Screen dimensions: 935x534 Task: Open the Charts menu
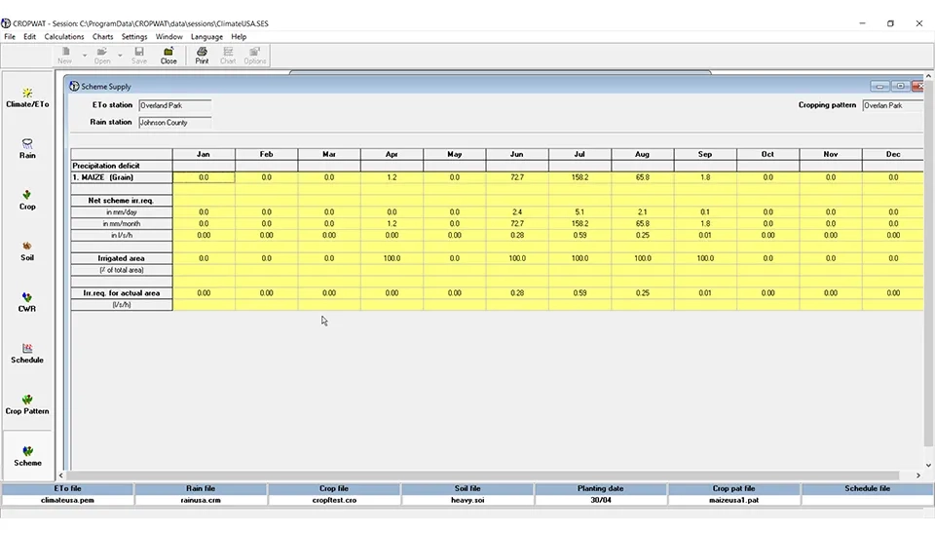tap(102, 37)
